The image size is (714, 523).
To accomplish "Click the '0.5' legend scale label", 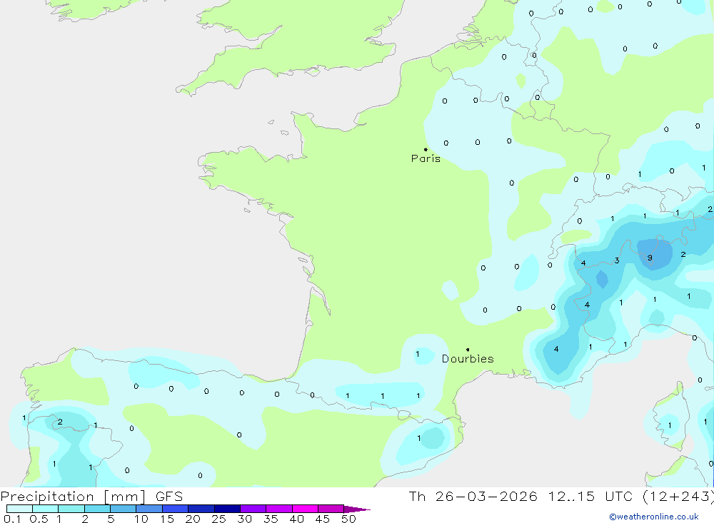I will 39,519.
